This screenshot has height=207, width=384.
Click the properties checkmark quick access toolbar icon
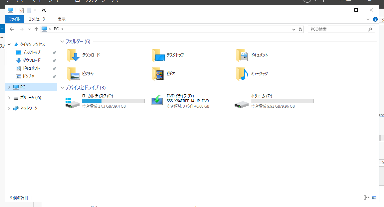[x=22, y=10]
